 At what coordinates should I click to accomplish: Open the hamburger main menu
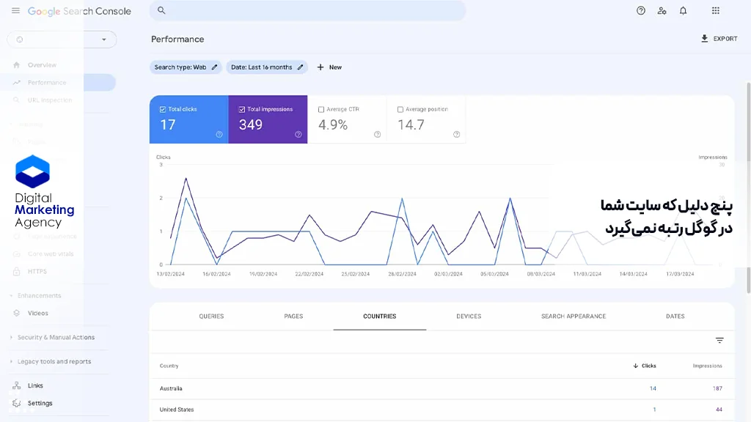click(15, 11)
